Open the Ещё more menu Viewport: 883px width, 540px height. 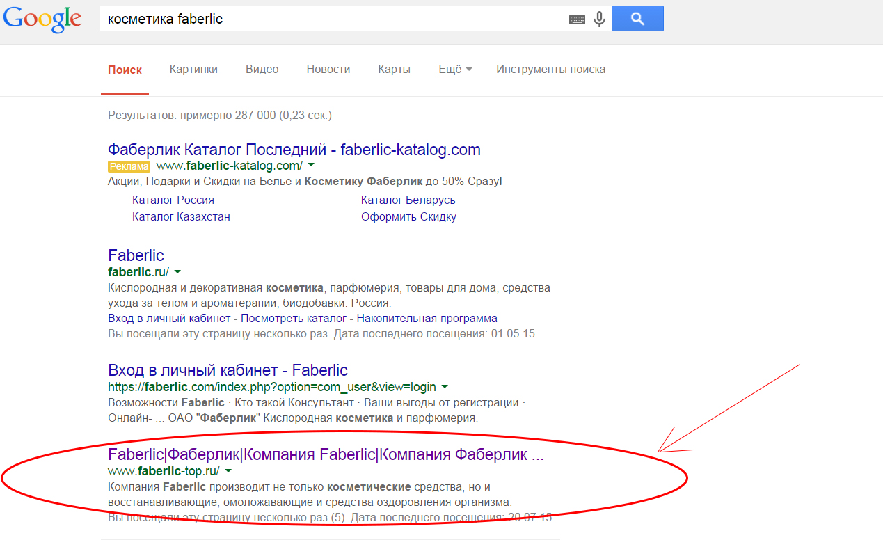point(455,70)
